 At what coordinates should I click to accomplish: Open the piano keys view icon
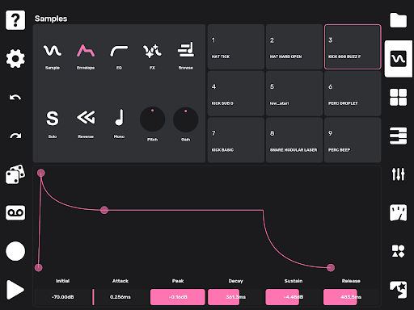(399, 136)
